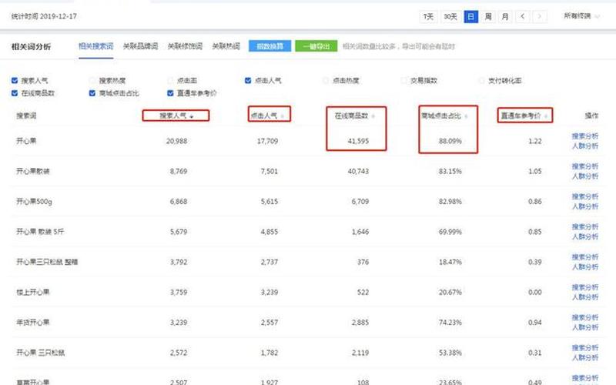This screenshot has height=385, width=616.
Task: Select the 日 period button
Action: point(470,16)
